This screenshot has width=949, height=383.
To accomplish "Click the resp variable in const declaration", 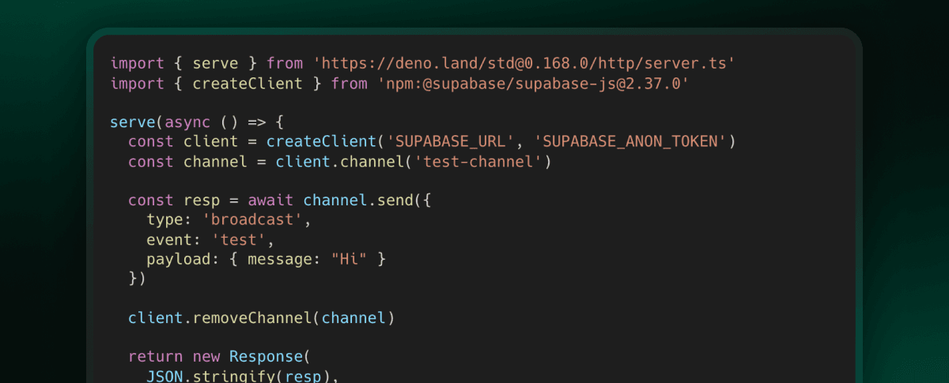I will click(x=201, y=201).
